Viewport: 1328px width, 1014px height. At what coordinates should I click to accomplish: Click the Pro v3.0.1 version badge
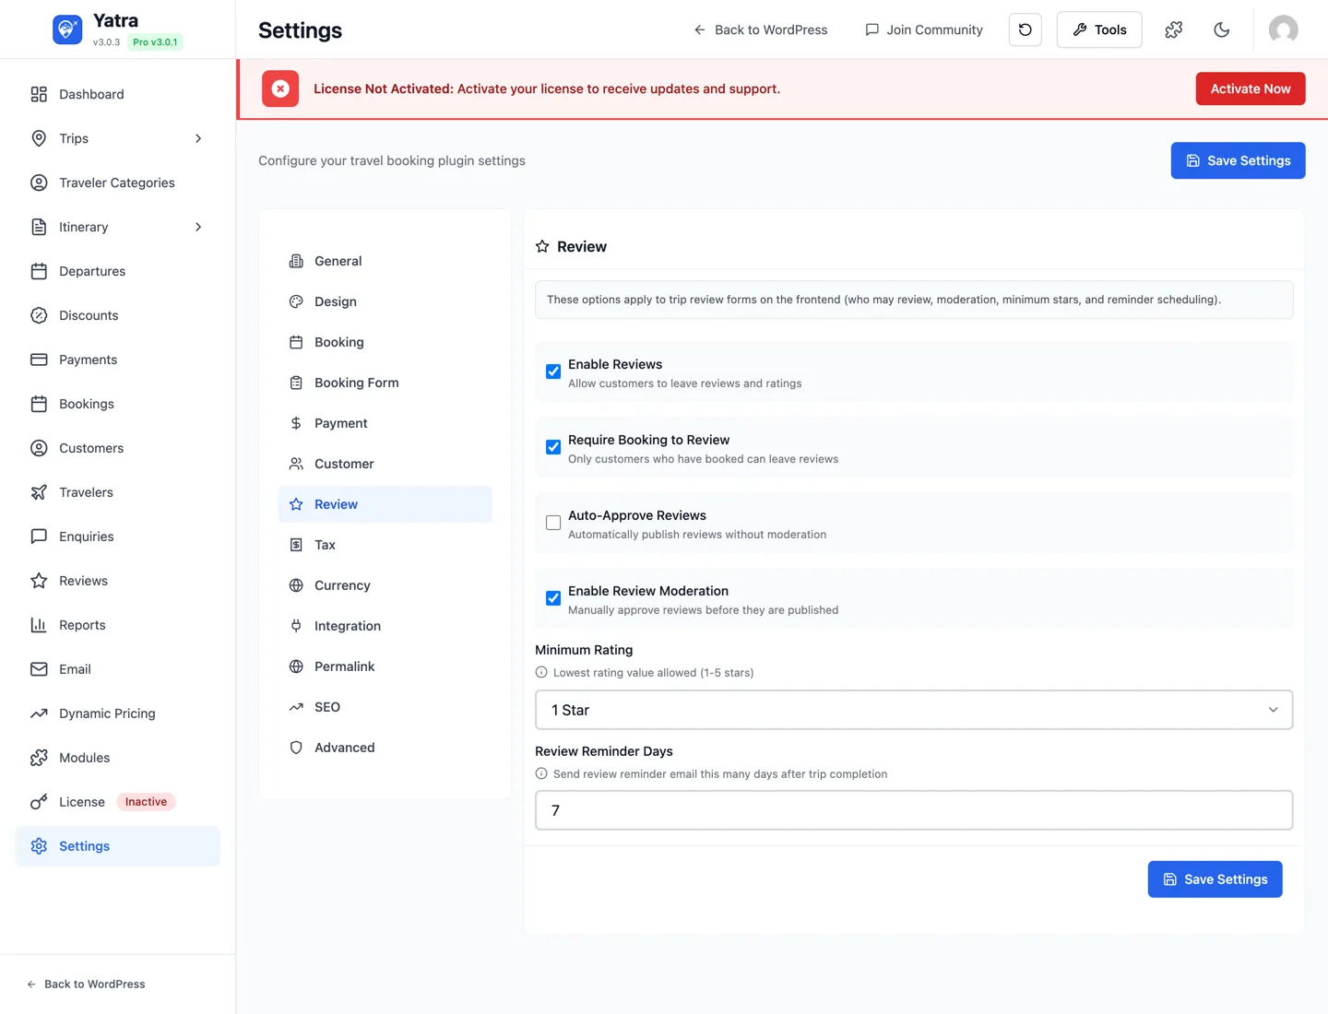point(155,42)
